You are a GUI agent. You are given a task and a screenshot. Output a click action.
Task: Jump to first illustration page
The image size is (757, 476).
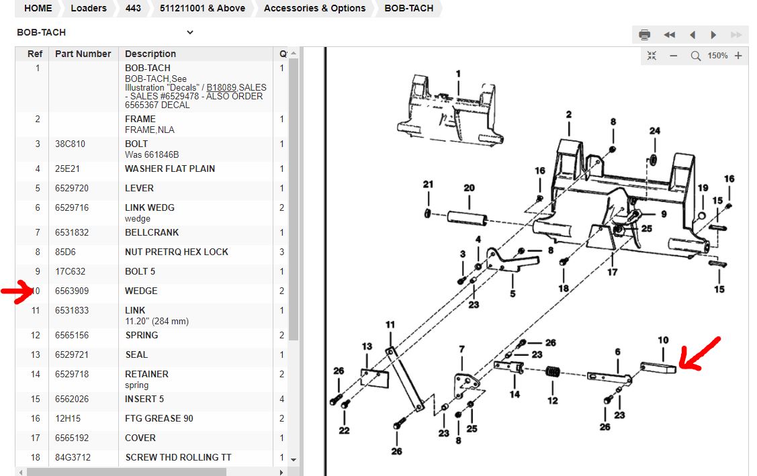tap(669, 35)
